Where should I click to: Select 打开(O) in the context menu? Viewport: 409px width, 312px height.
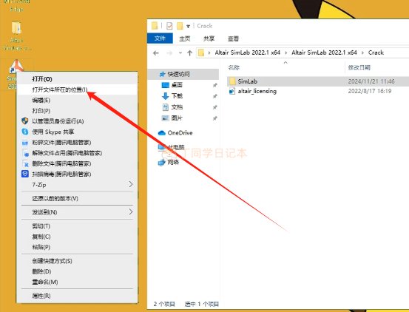point(77,78)
